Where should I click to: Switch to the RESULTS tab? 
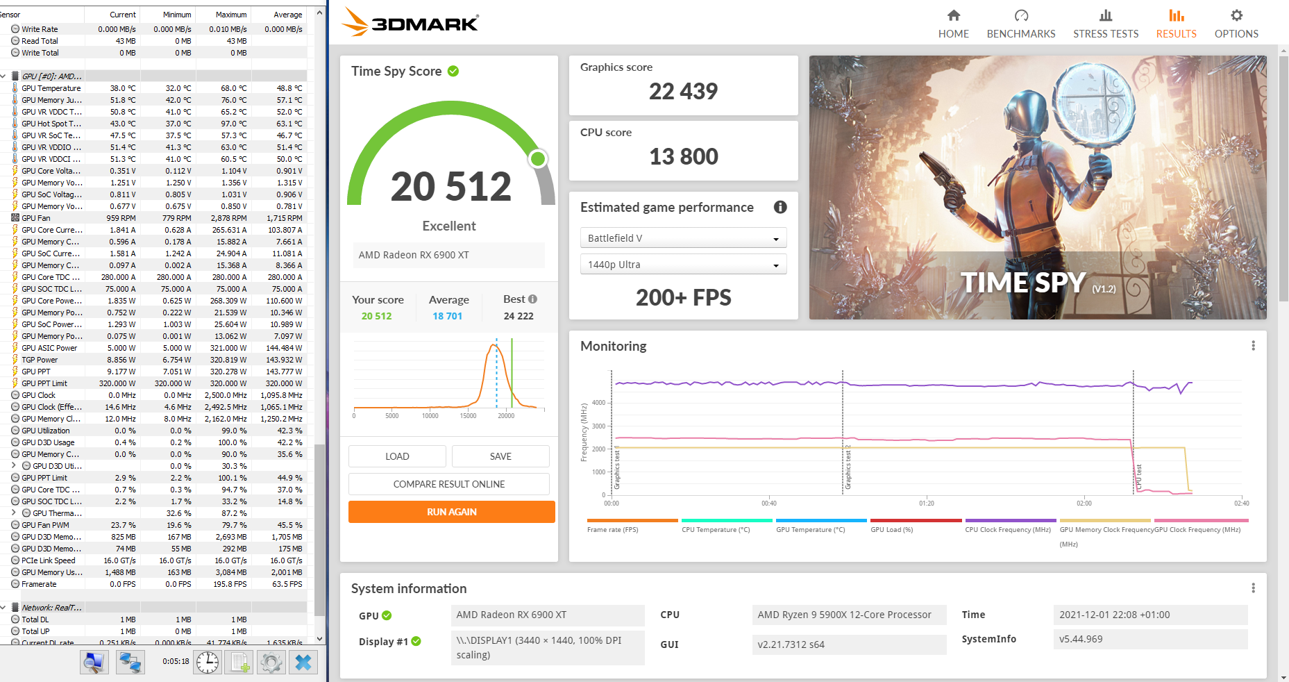pyautogui.click(x=1177, y=24)
